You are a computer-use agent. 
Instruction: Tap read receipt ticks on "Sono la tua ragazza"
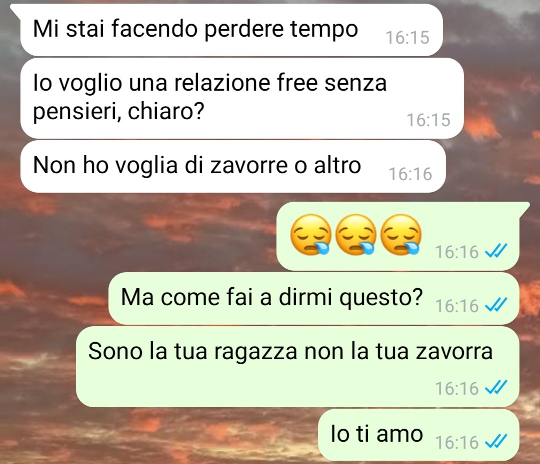pyautogui.click(x=496, y=387)
